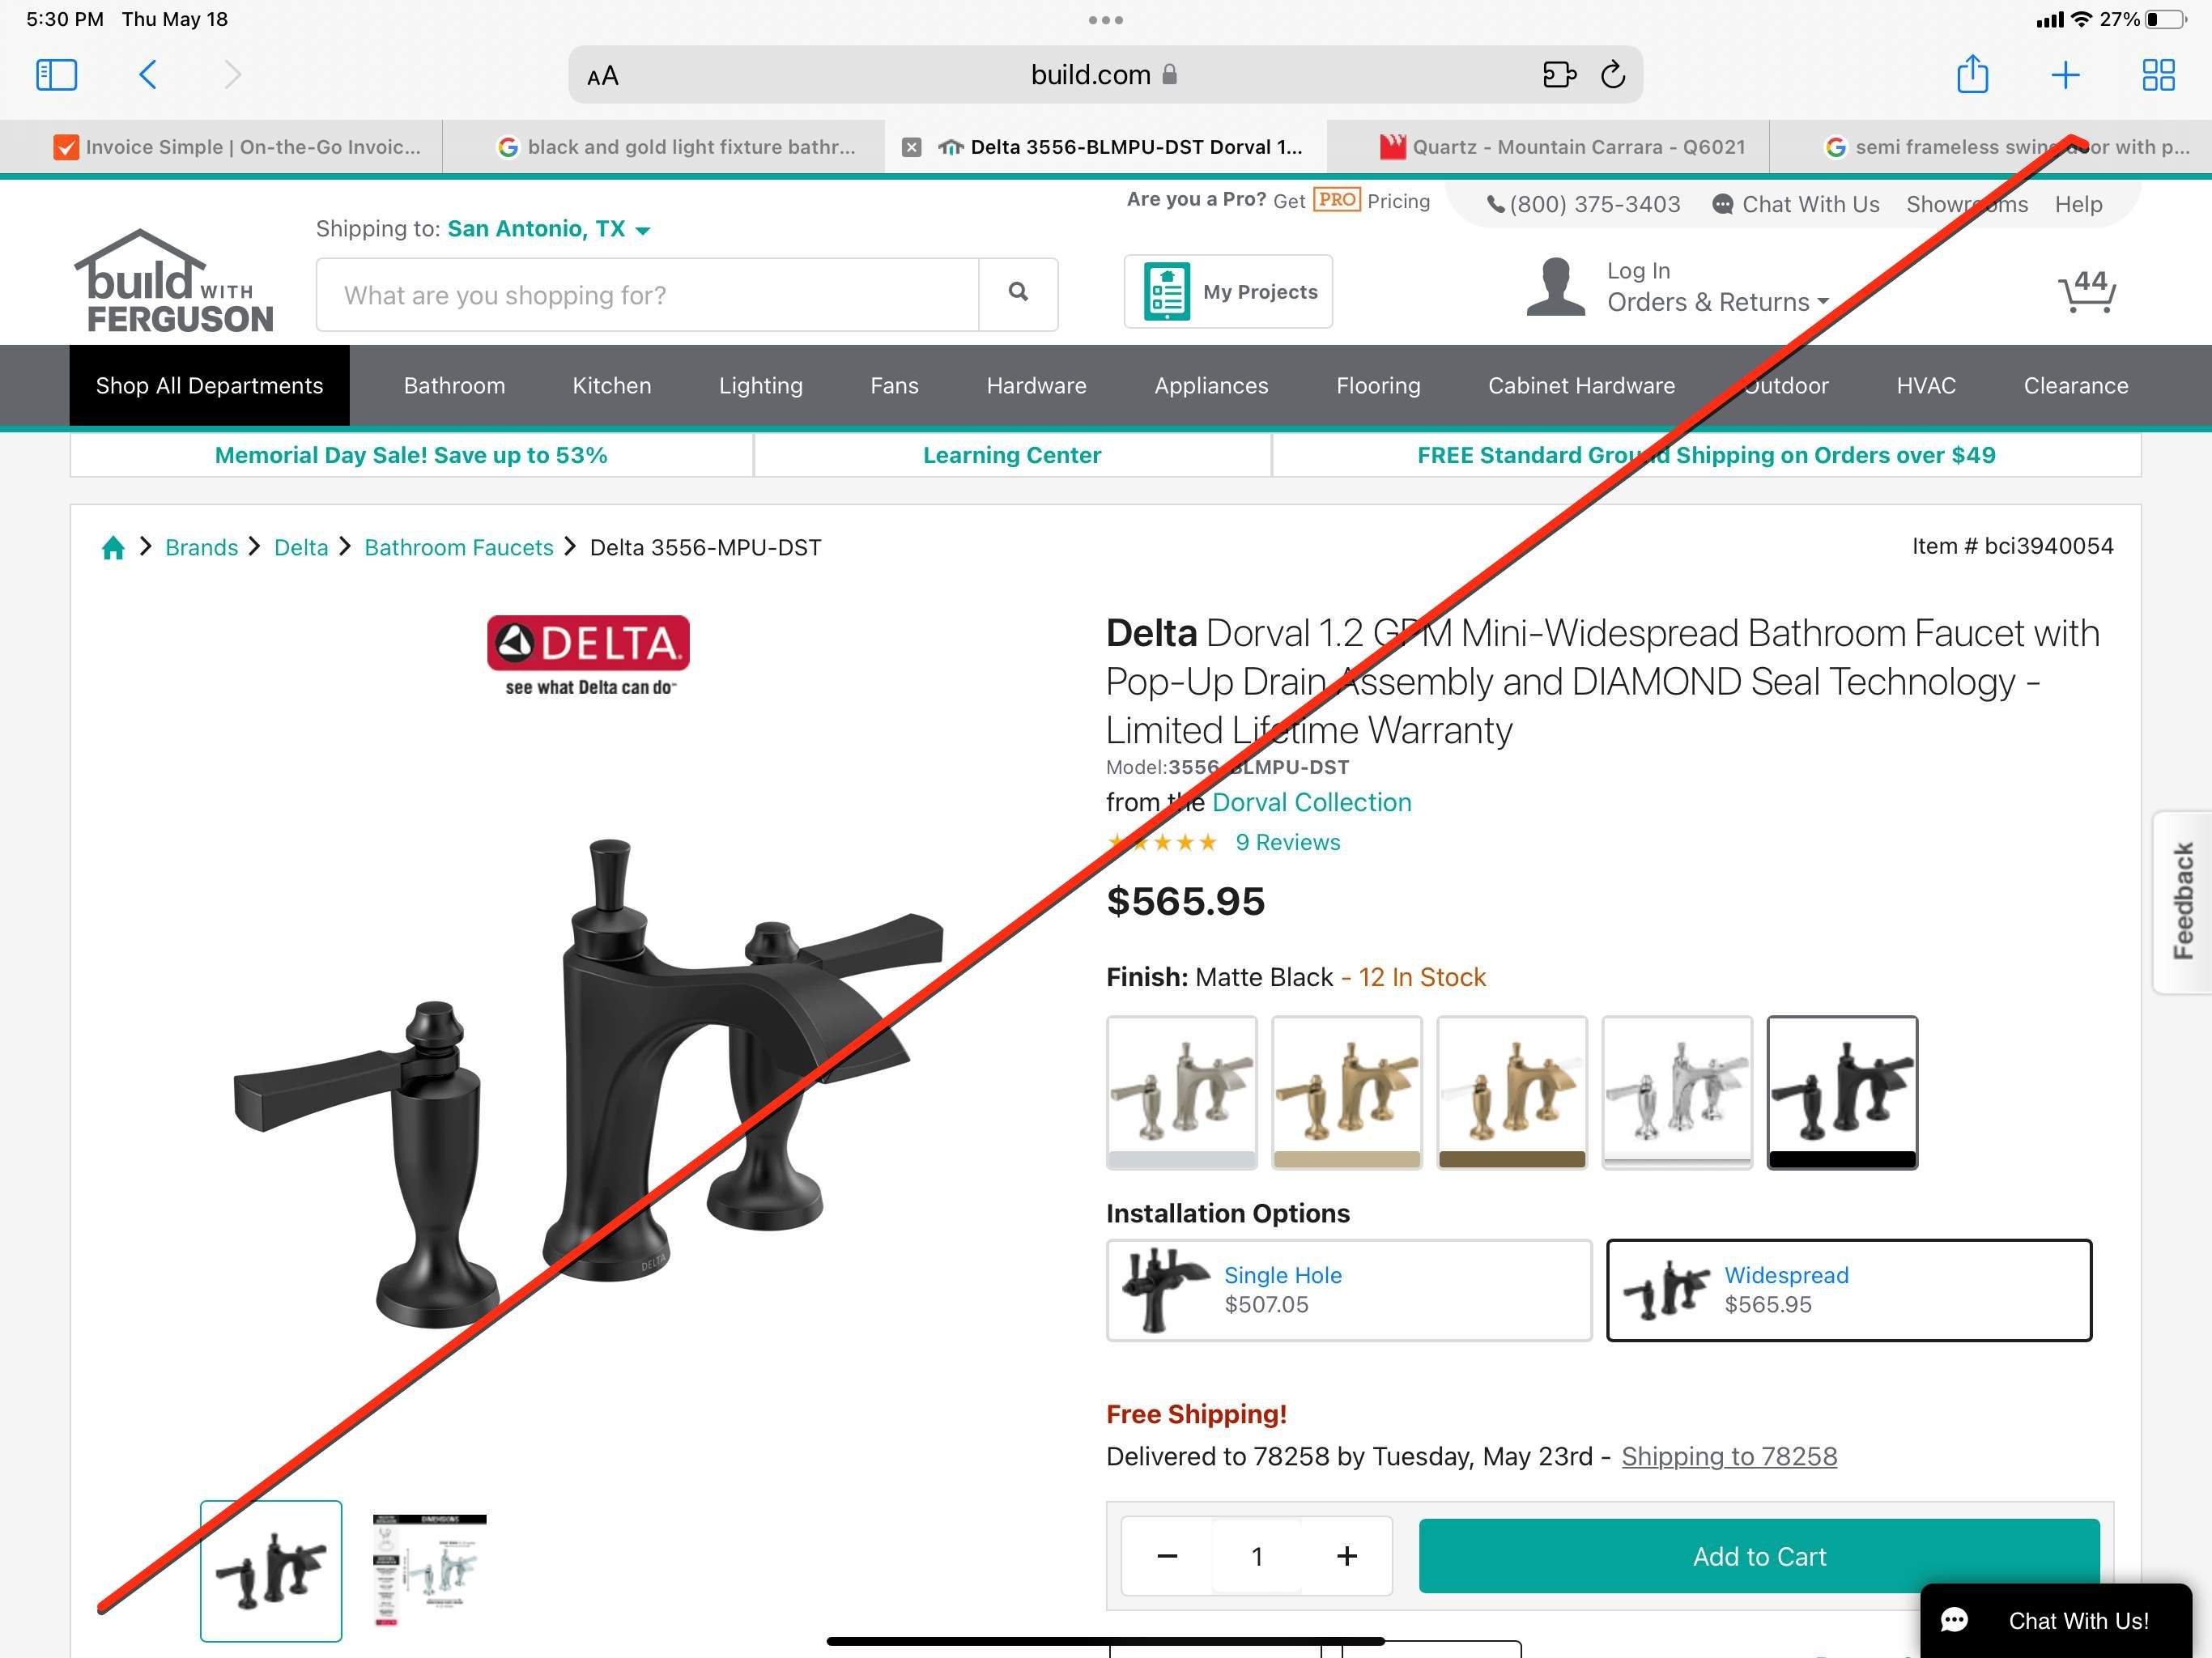The image size is (2212, 1658).
Task: Reload the page with refresh icon
Action: click(1613, 75)
